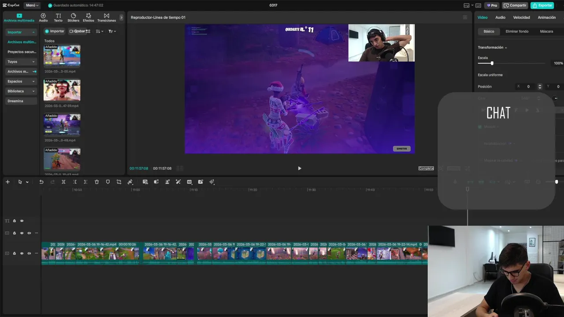
Task: Collapse the Importar sidebar section
Action: pos(21,32)
